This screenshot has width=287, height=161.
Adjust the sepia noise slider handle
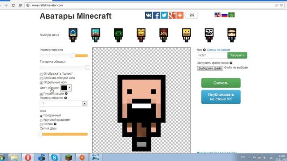pyautogui.click(x=40, y=134)
